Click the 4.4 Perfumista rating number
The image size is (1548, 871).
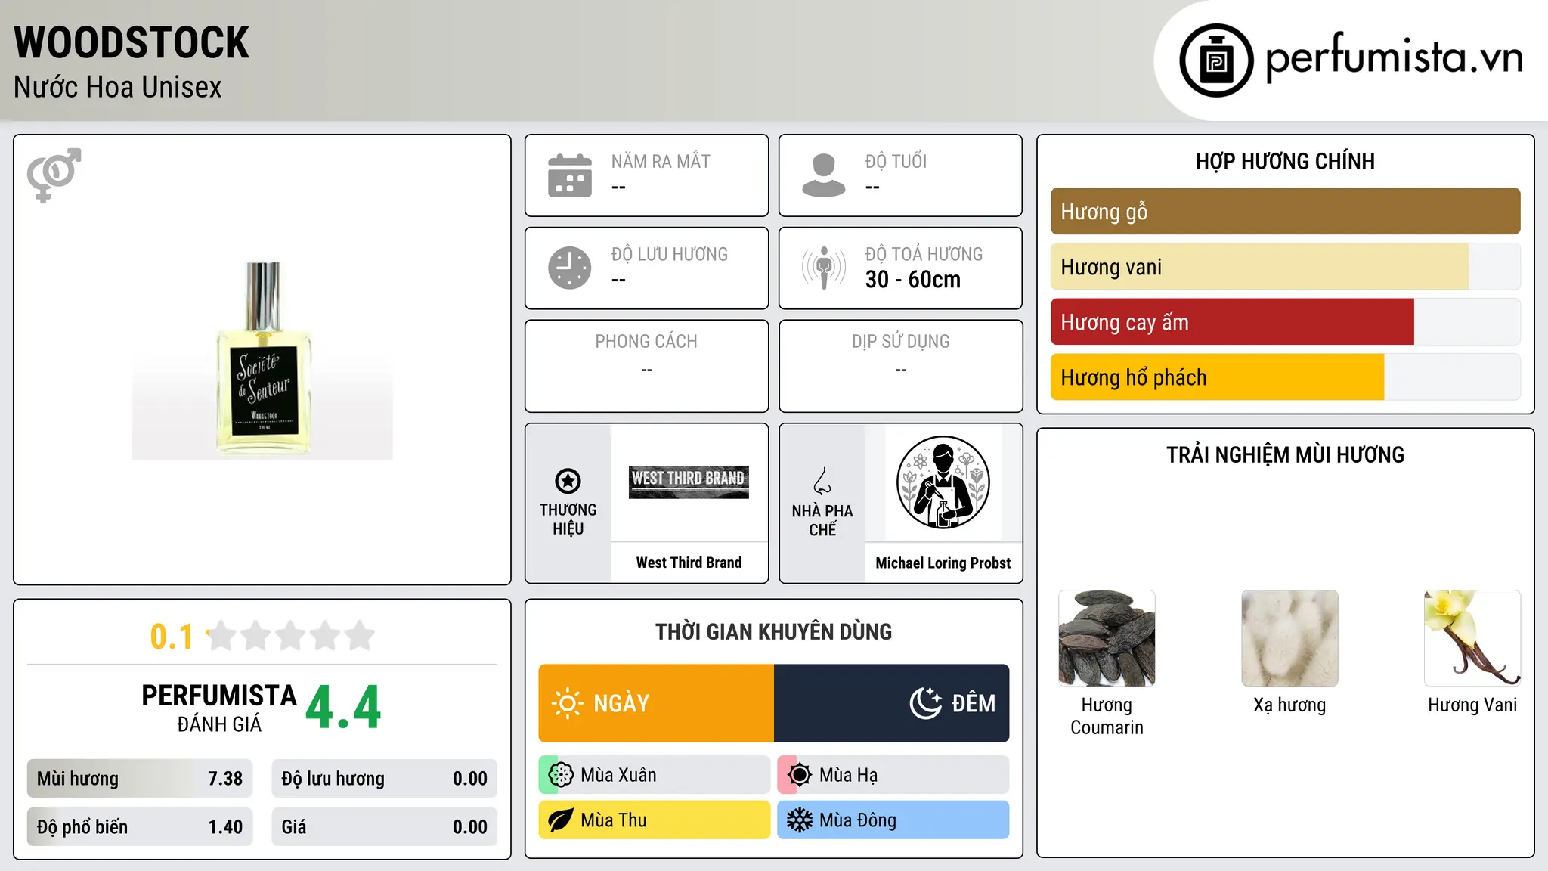pyautogui.click(x=343, y=708)
